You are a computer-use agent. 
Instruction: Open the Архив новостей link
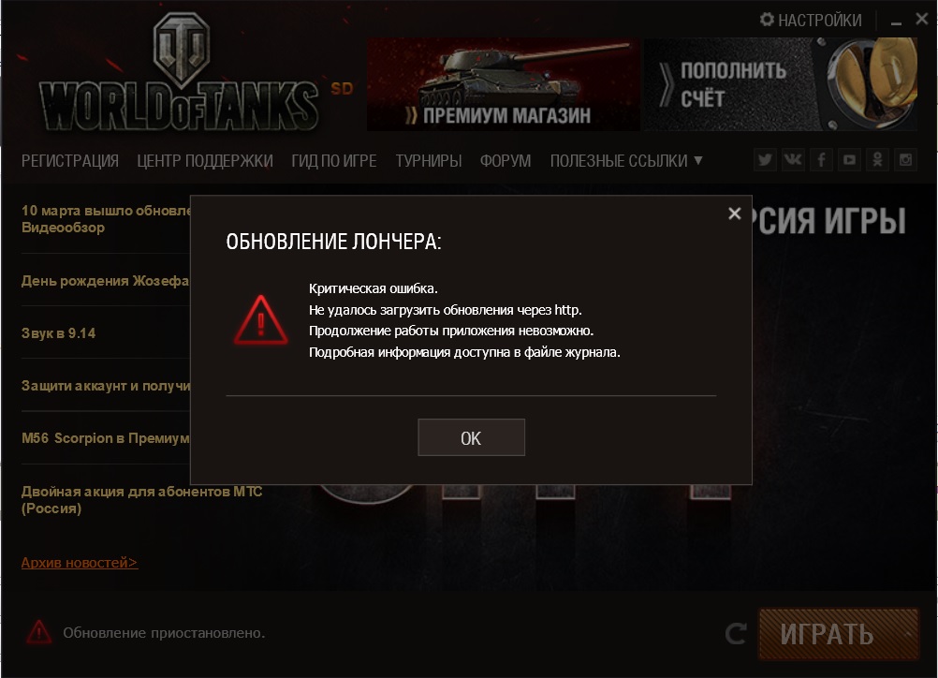[x=80, y=563]
